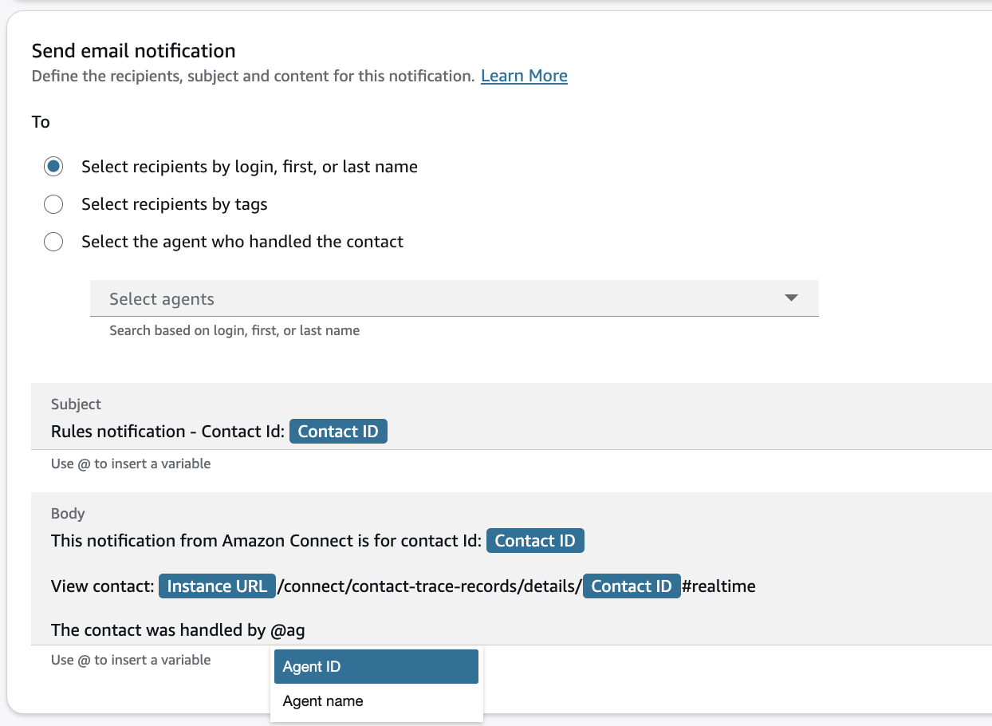Click the Contact ID chip before #realtime

(x=632, y=586)
